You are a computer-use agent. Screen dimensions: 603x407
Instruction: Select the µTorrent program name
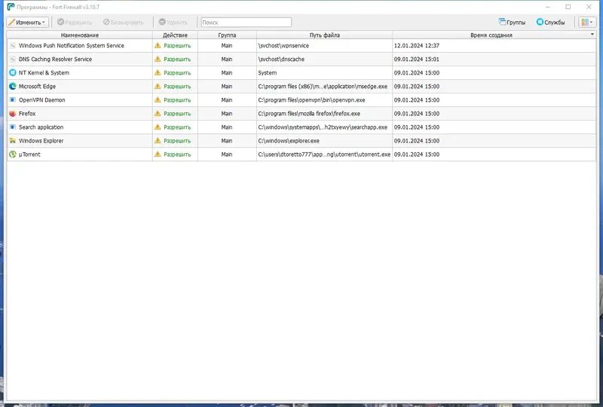29,155
